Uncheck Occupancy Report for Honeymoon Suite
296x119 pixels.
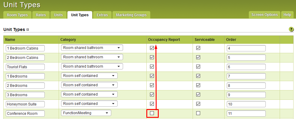pos(152,104)
